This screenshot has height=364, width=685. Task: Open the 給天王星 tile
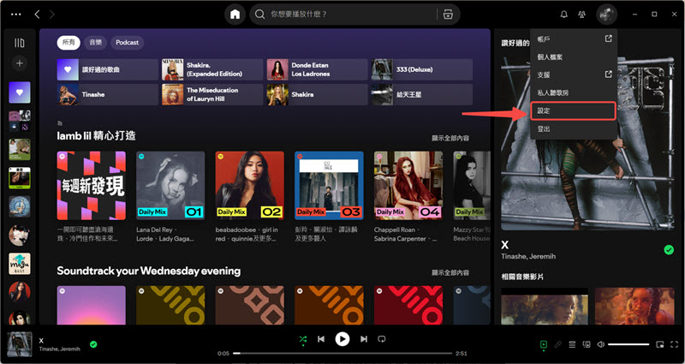pos(422,94)
